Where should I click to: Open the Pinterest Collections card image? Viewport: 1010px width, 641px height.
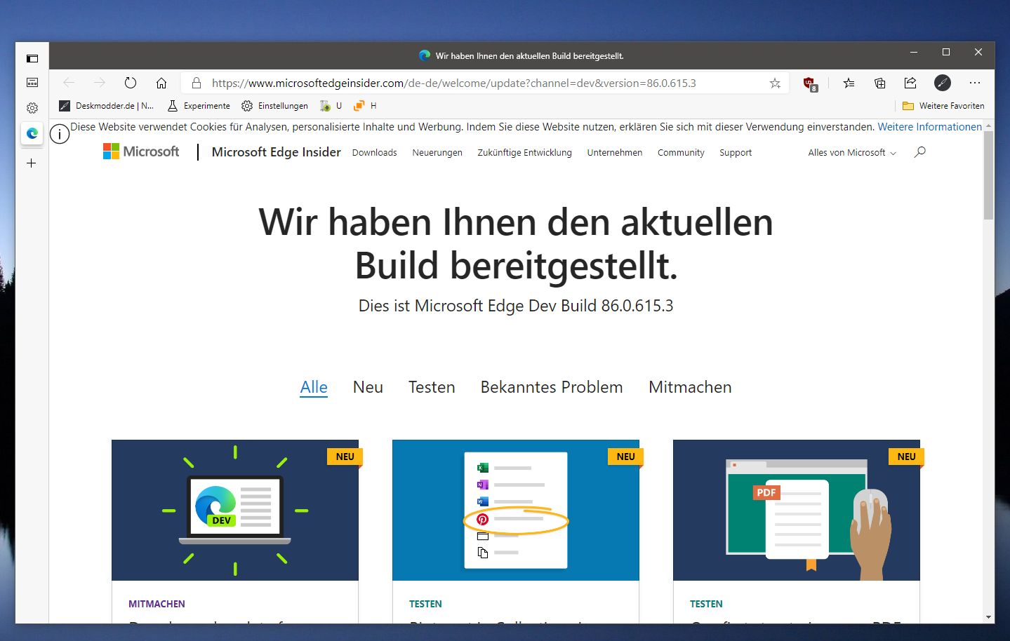point(516,510)
